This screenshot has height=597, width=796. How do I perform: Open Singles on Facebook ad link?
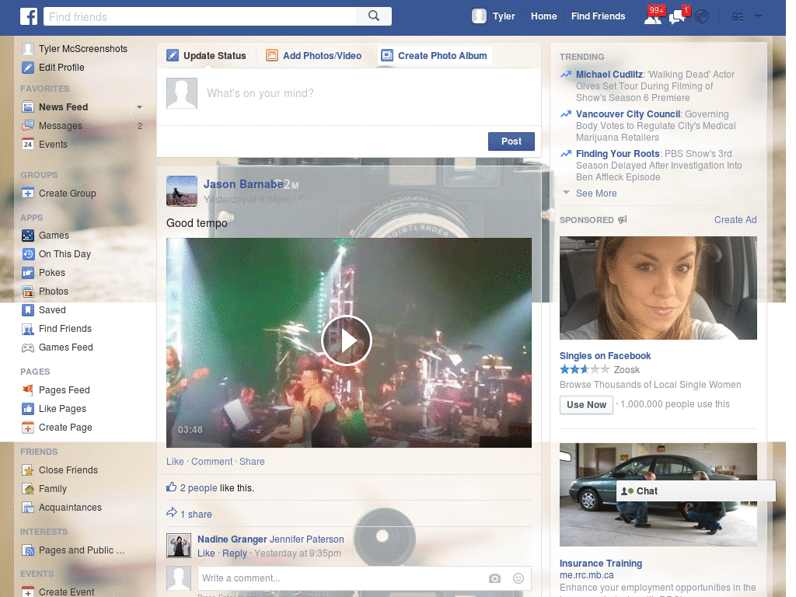tap(605, 356)
